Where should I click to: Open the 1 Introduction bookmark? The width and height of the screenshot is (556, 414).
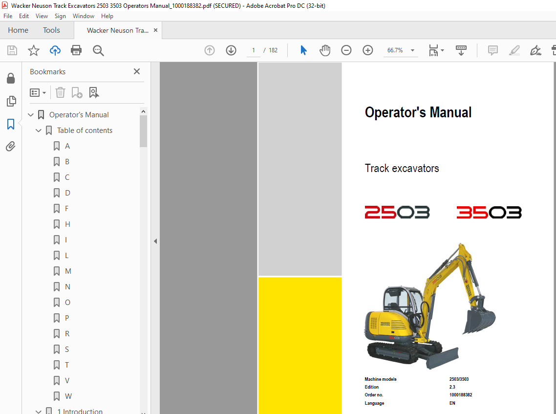point(80,411)
